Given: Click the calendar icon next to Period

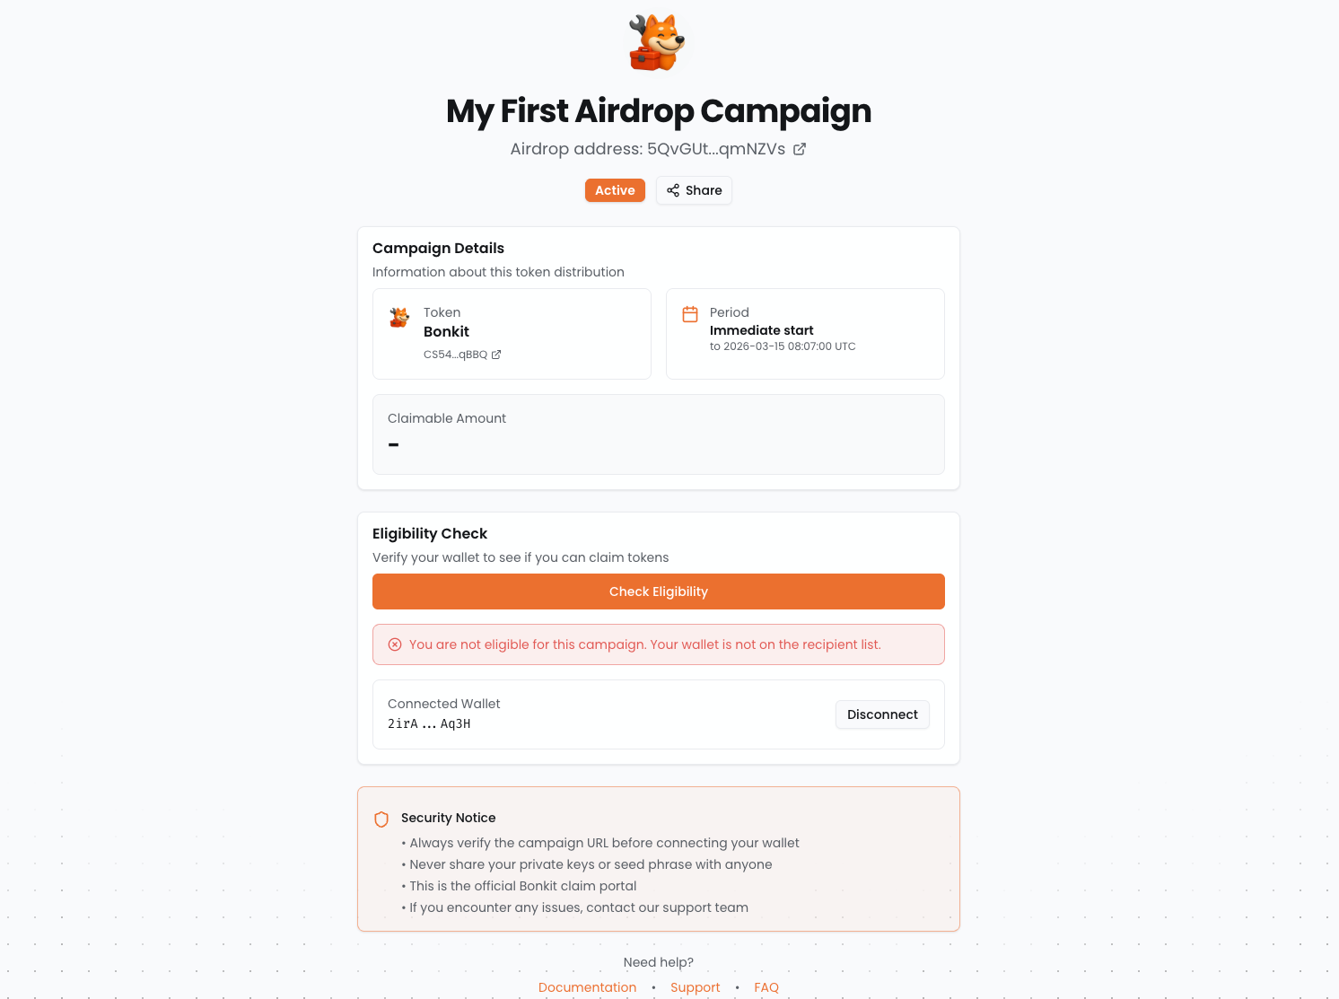Looking at the screenshot, I should coord(690,314).
